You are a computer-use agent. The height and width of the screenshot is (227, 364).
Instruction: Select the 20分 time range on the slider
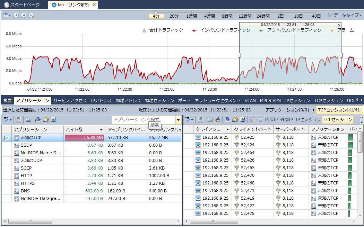coord(174,16)
